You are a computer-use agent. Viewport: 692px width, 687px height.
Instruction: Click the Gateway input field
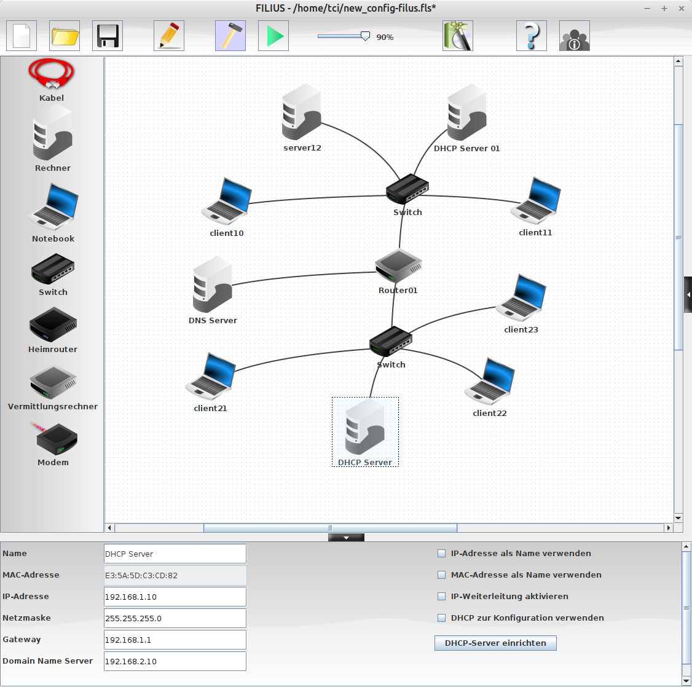[x=175, y=640]
